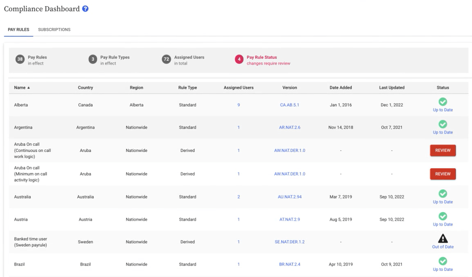This screenshot has width=472, height=277.
Task: Click the 38 Pay Rules count badge
Action: pos(20,59)
